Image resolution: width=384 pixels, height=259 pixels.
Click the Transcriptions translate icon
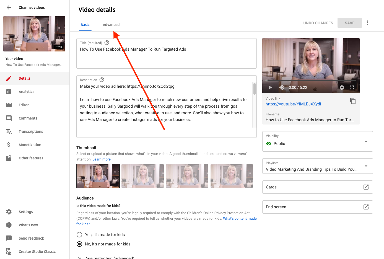coord(9,131)
